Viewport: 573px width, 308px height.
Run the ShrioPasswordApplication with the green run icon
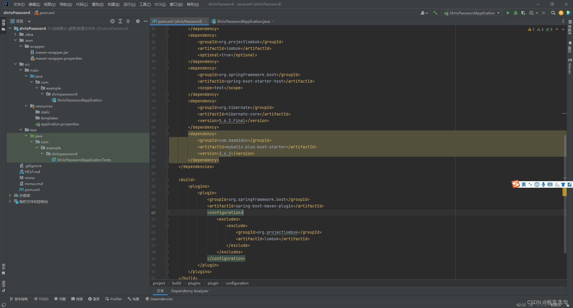(508, 13)
